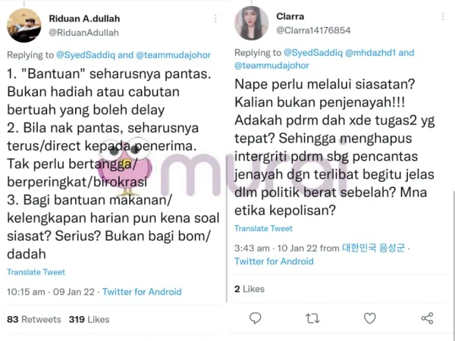Click the reply speech bubble icon
The height and width of the screenshot is (341, 455).
(256, 318)
